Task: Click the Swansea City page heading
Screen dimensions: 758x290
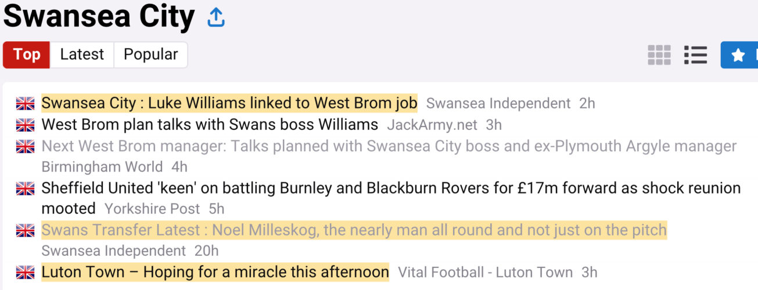Action: coord(99,17)
